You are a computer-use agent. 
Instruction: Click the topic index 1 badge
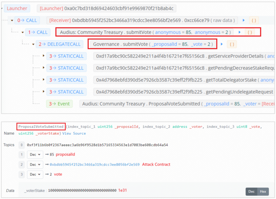tap(22, 154)
